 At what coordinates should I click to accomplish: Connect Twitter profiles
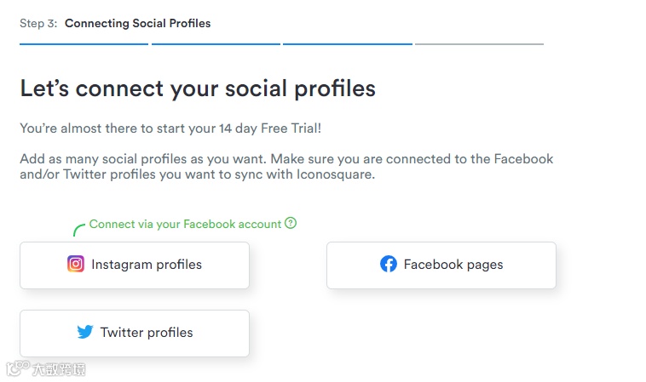coord(135,333)
